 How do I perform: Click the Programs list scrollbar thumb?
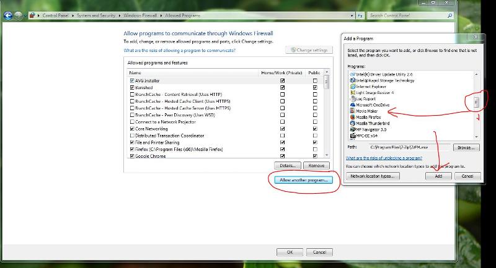(x=476, y=102)
